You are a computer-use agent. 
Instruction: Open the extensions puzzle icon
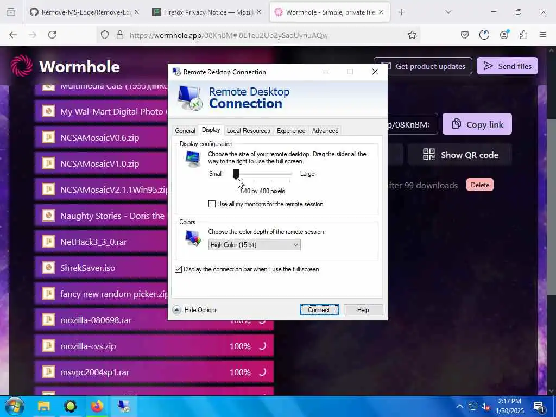tap(523, 35)
